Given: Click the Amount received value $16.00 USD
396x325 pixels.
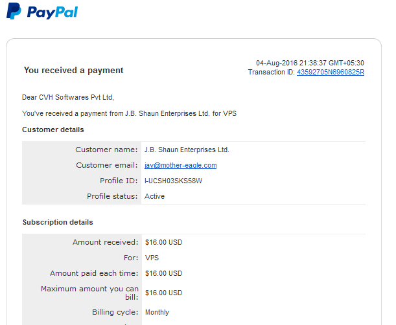Looking at the screenshot, I should tap(163, 243).
